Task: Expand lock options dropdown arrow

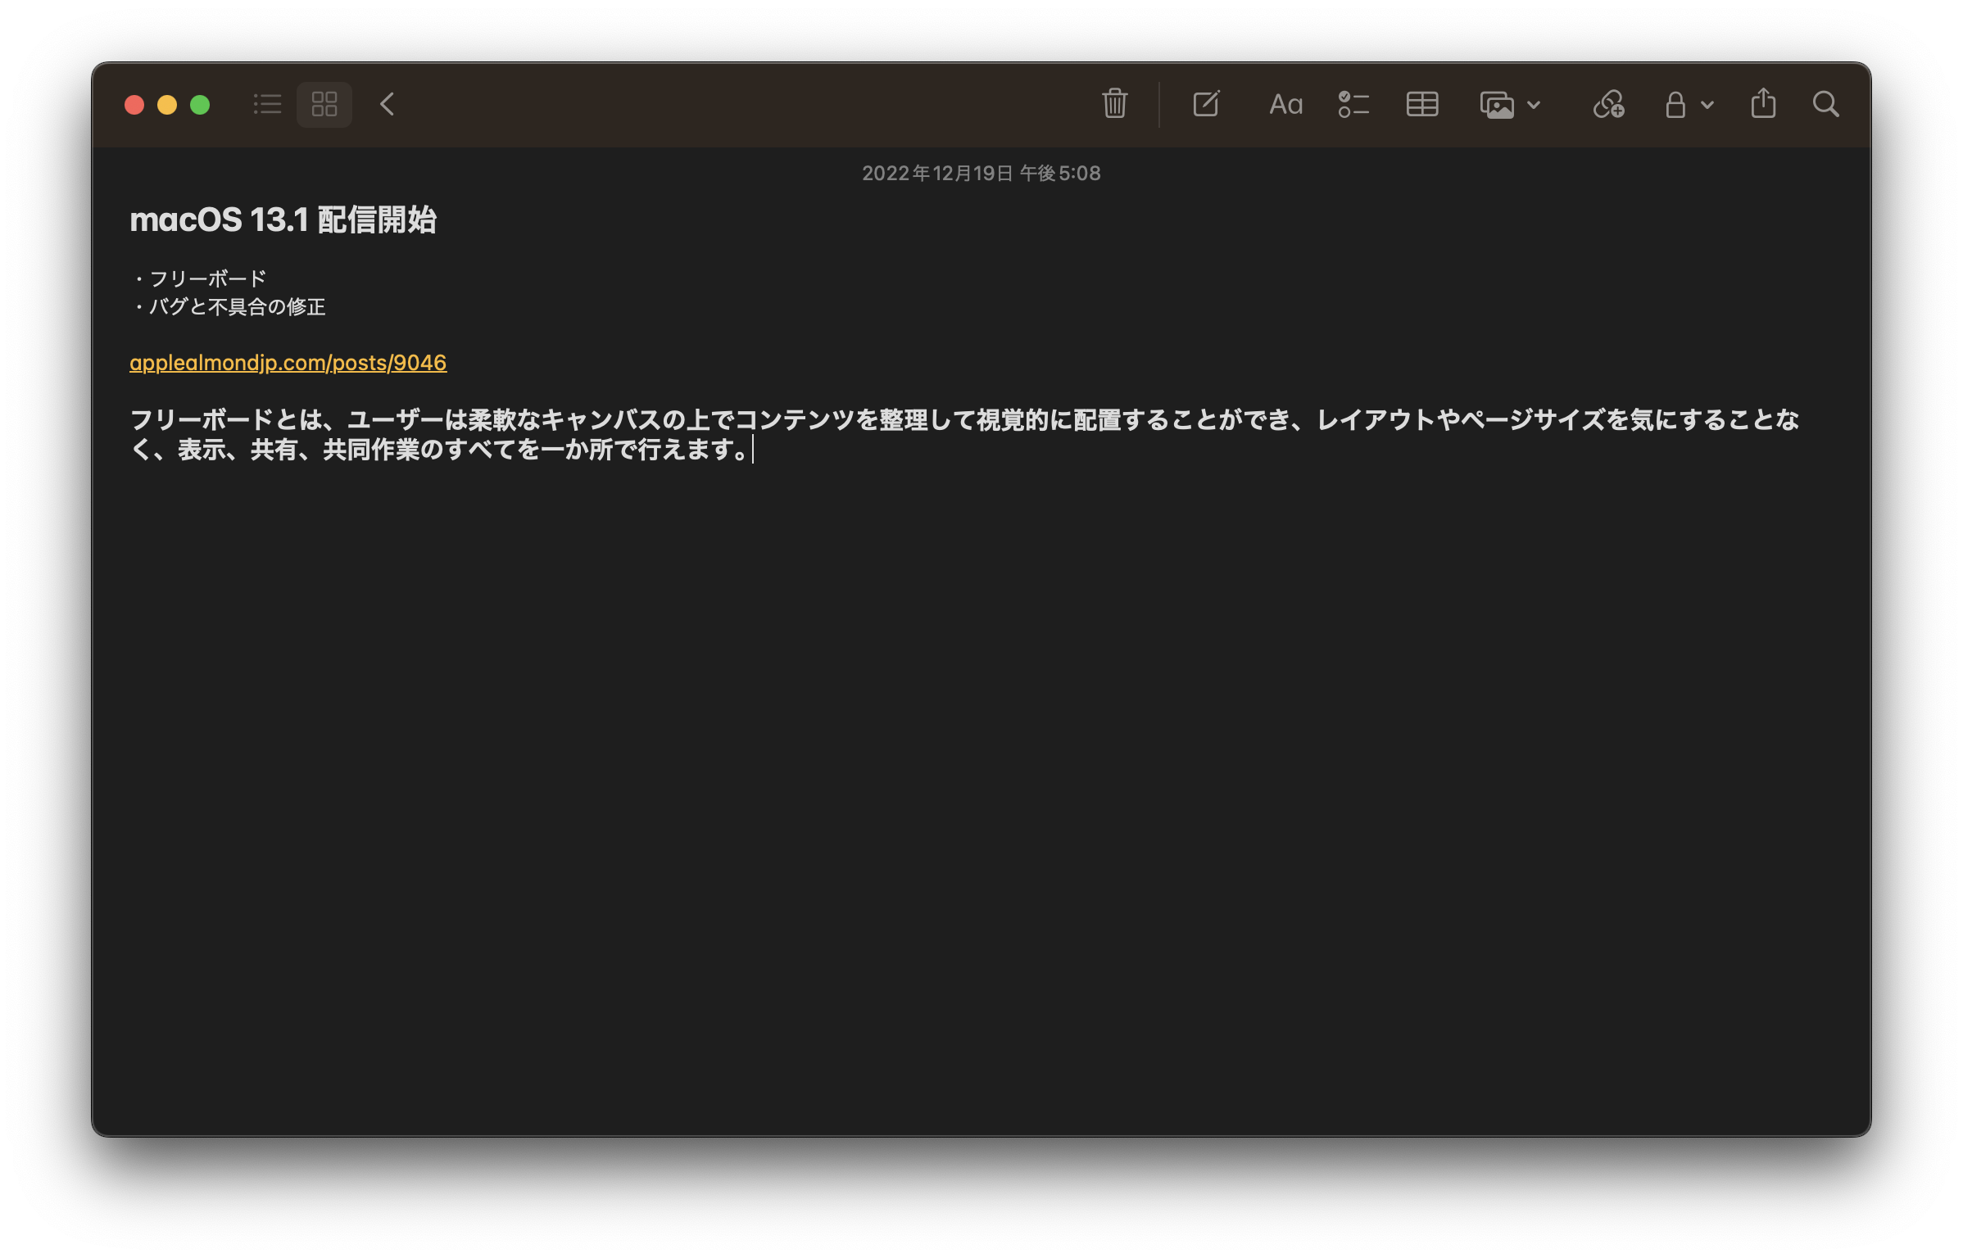Action: 1707,105
